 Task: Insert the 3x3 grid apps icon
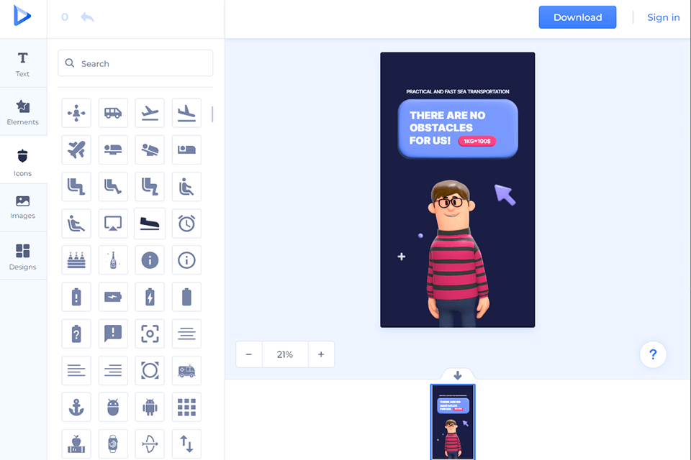coord(186,408)
